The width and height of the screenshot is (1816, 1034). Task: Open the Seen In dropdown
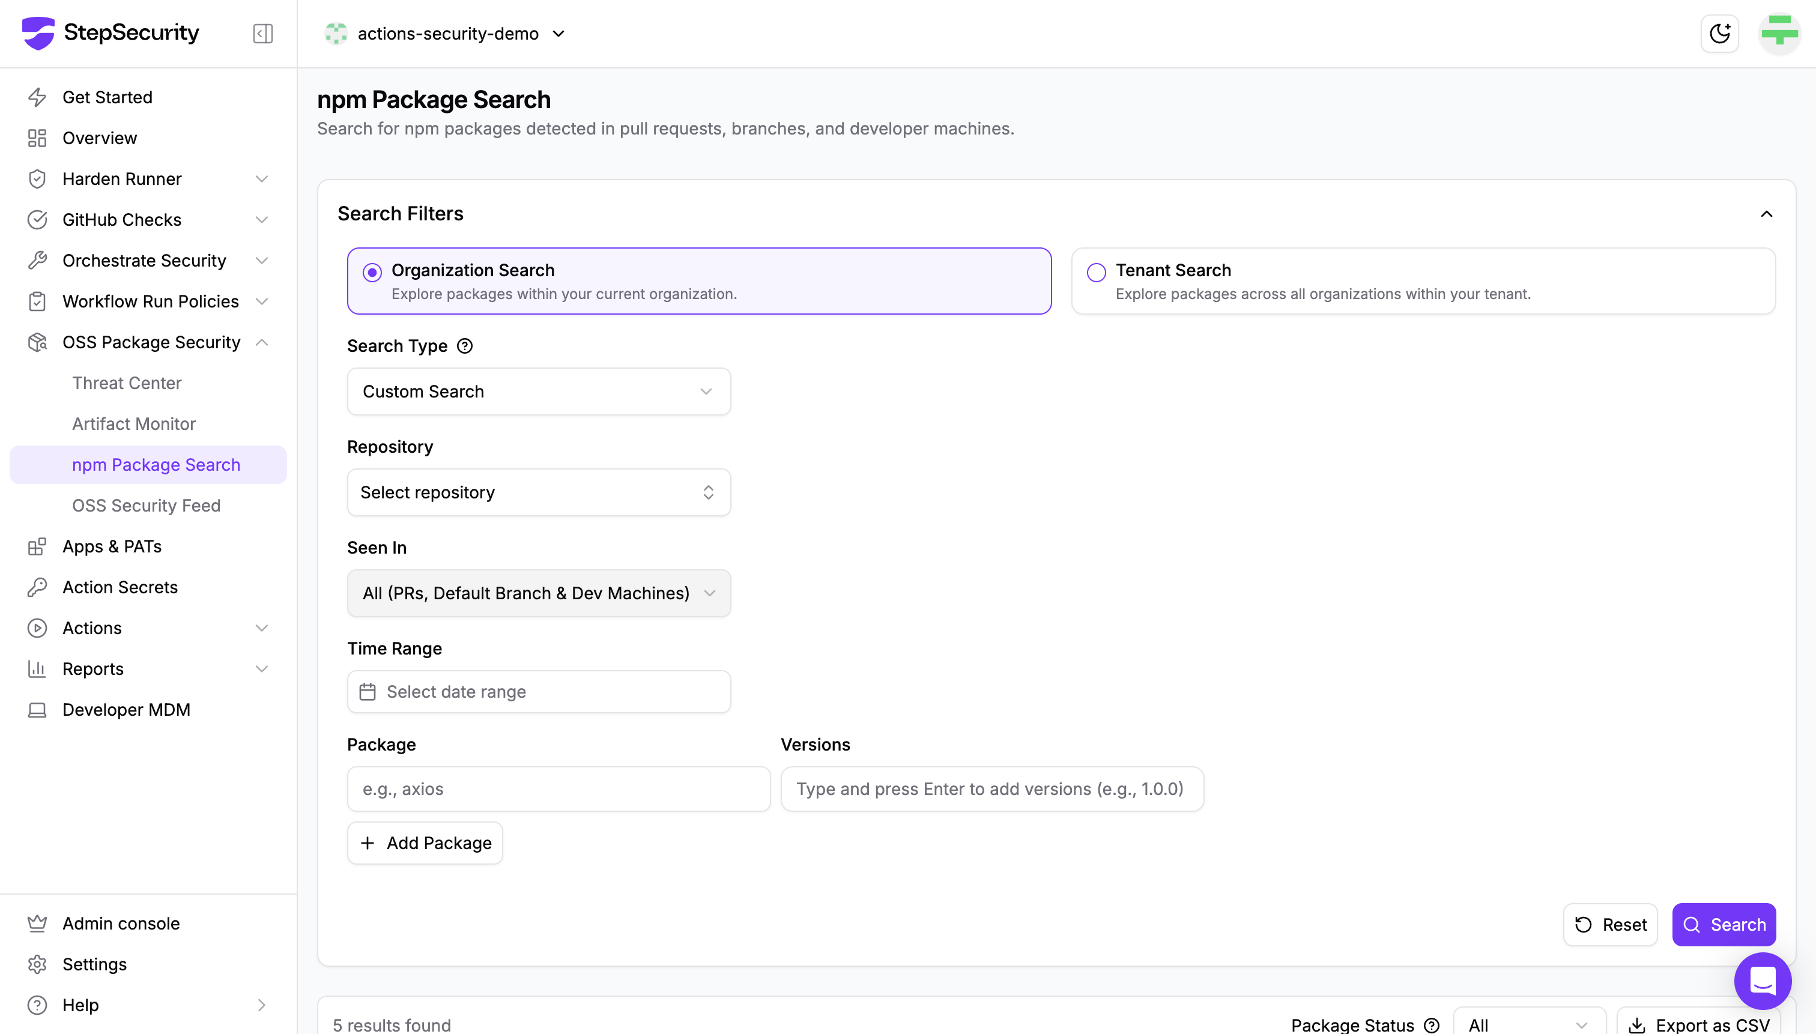[538, 593]
